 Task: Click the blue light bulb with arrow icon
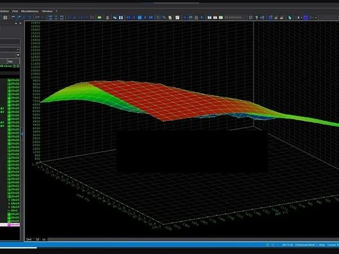[x=263, y=17]
